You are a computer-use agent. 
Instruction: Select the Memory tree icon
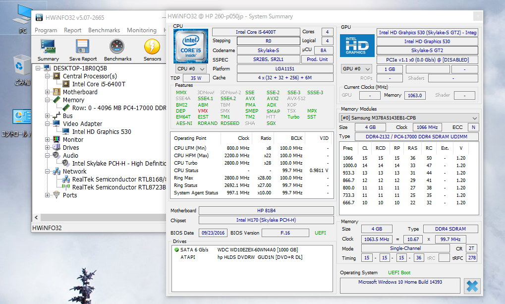56,100
